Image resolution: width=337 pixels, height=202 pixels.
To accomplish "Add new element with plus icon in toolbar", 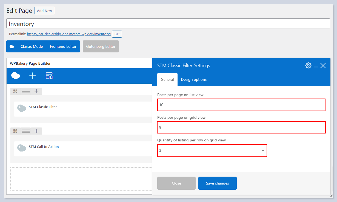I will click(x=33, y=76).
